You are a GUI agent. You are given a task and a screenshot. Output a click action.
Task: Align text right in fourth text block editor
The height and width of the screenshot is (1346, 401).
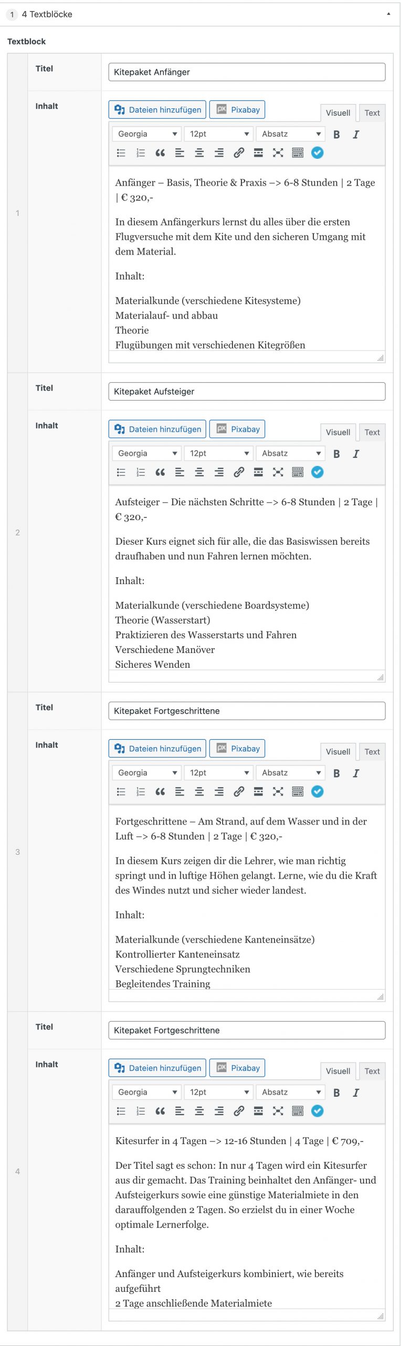click(x=219, y=1110)
